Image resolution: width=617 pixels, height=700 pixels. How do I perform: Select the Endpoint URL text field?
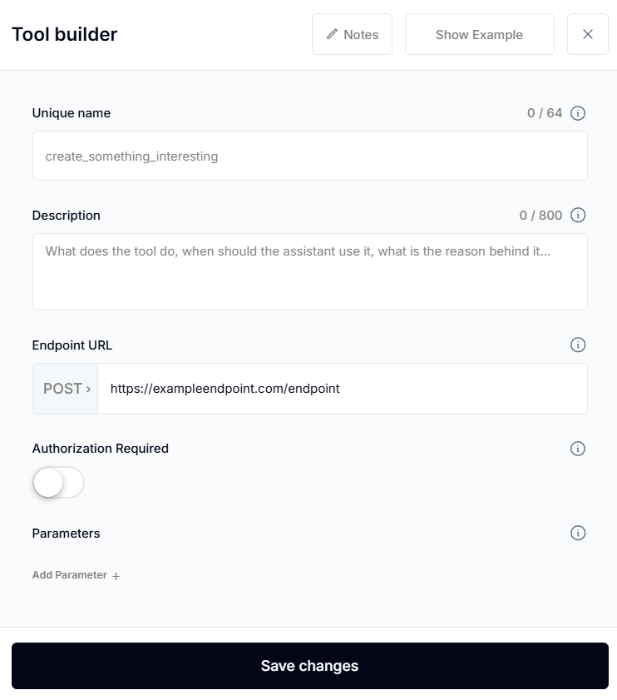pyautogui.click(x=343, y=389)
